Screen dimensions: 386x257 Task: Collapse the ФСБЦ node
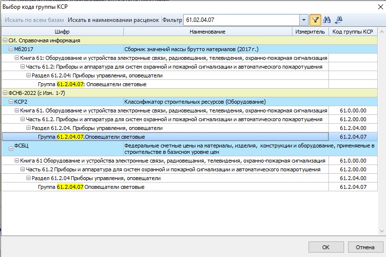point(11,148)
